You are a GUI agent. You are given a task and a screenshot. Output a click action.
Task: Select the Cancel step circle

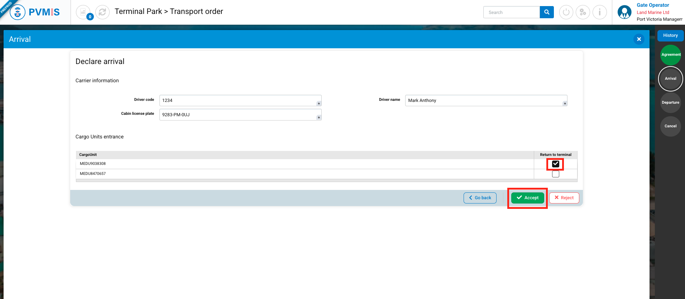click(x=670, y=126)
